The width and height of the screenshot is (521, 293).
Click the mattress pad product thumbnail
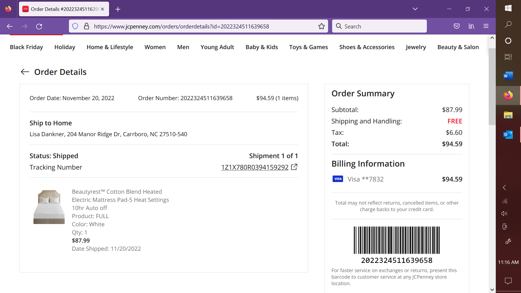coord(49,207)
